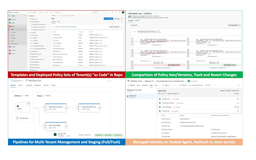Image resolution: width=256 pixels, height=160 pixels.
Task: Click the Azure DevOps logo
Action: click(x=10, y=12)
